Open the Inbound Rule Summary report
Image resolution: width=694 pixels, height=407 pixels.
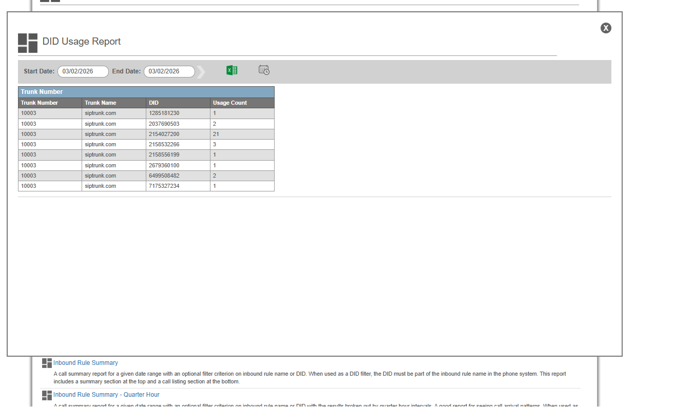tap(86, 363)
